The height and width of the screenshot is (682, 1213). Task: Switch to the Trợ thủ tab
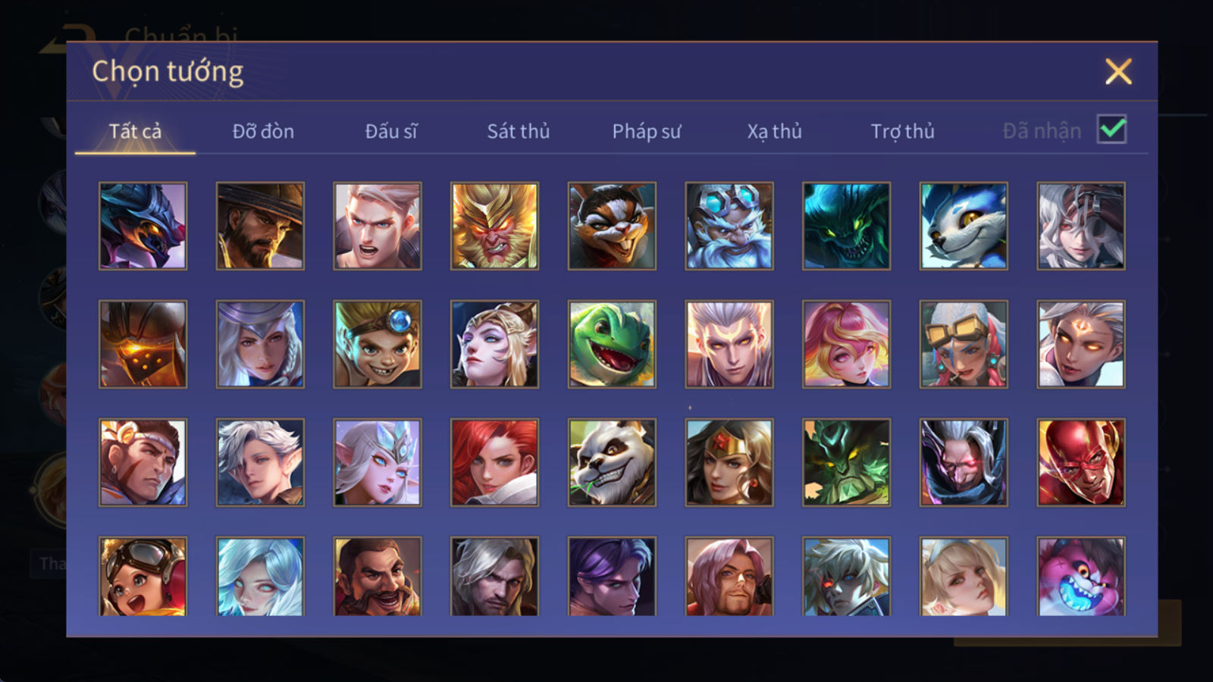click(x=902, y=131)
